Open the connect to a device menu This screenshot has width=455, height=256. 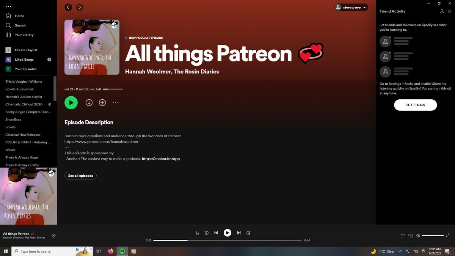coord(410,236)
